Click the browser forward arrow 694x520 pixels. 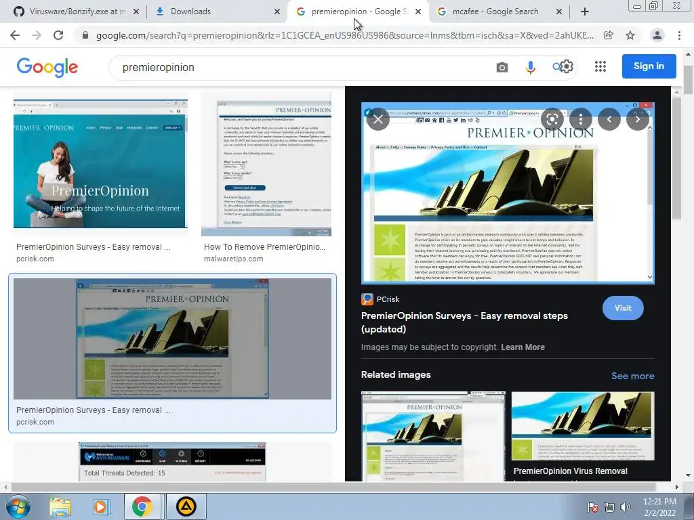coord(37,35)
